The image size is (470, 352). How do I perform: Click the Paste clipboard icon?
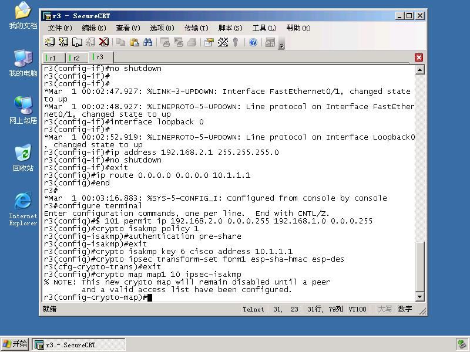coord(135,42)
